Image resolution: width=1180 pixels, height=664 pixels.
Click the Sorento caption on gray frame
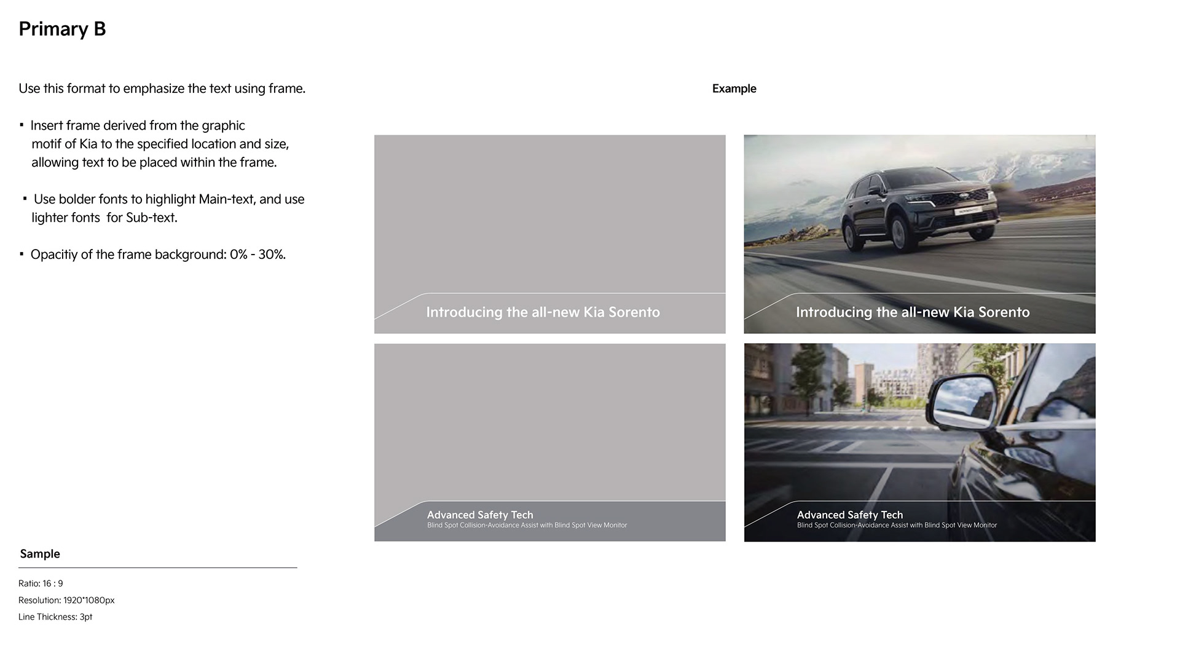click(543, 312)
